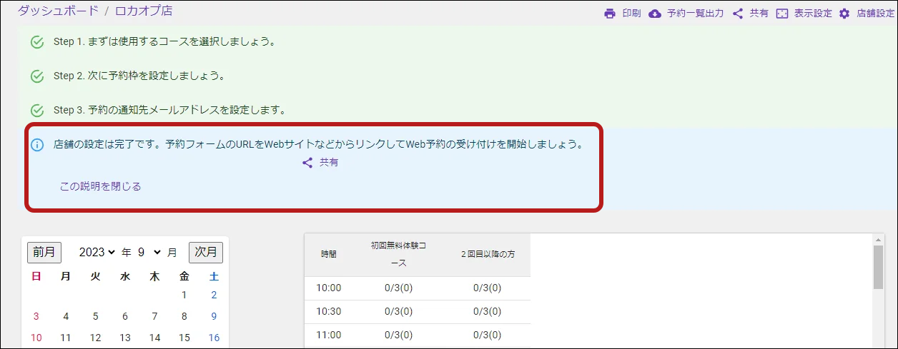Click Step 2 text about setting reservation slots

click(x=139, y=76)
